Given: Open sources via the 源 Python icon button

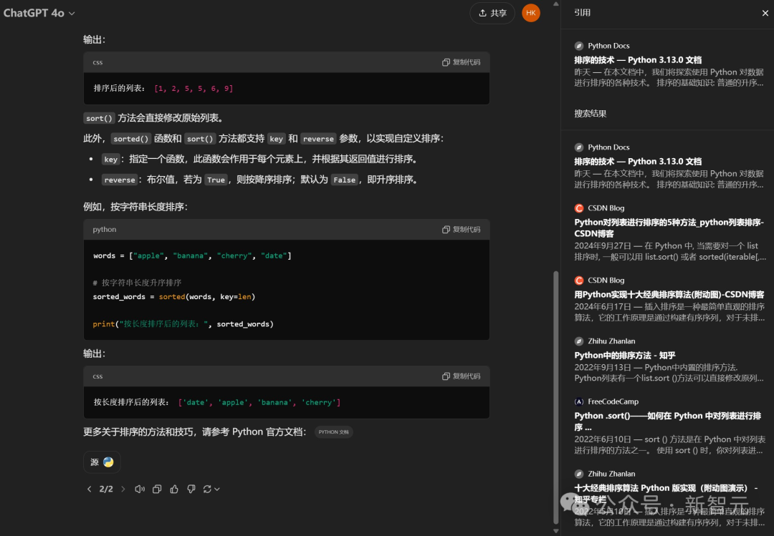Looking at the screenshot, I should click(x=101, y=462).
